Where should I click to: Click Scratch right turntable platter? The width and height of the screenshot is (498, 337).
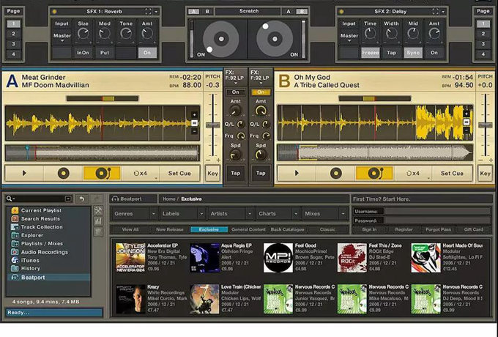(275, 39)
